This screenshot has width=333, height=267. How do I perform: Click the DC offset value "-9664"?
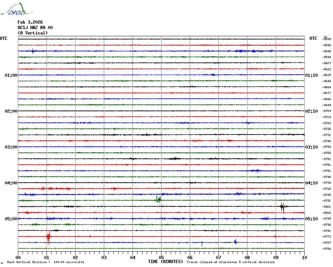pos(327,87)
